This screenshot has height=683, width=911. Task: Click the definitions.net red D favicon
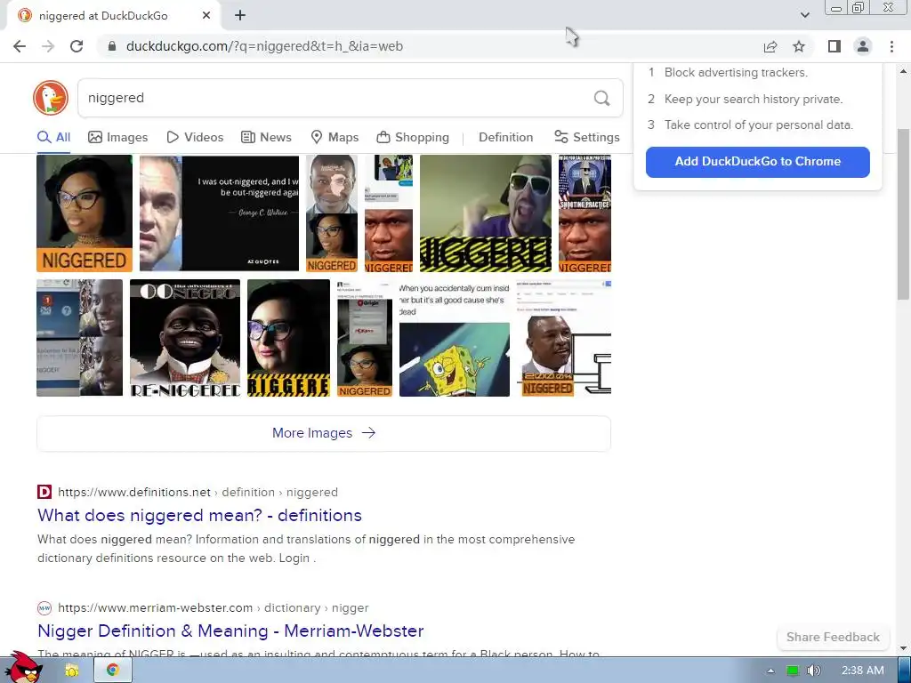[44, 492]
